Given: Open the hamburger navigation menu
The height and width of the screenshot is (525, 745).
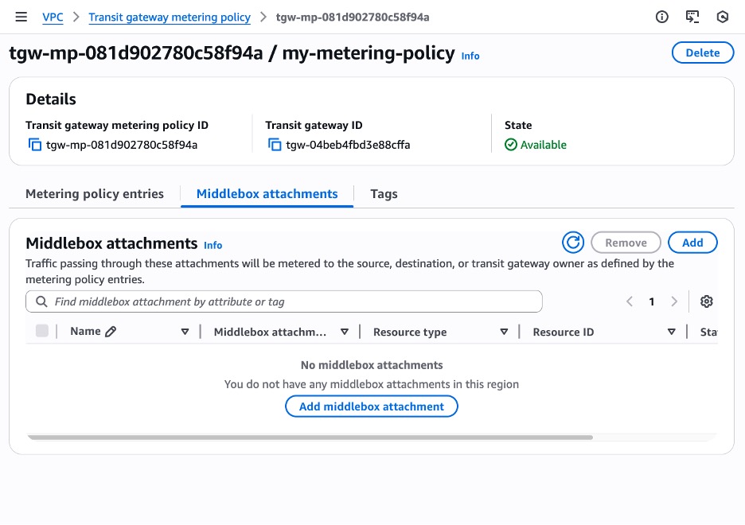Looking at the screenshot, I should pyautogui.click(x=21, y=17).
